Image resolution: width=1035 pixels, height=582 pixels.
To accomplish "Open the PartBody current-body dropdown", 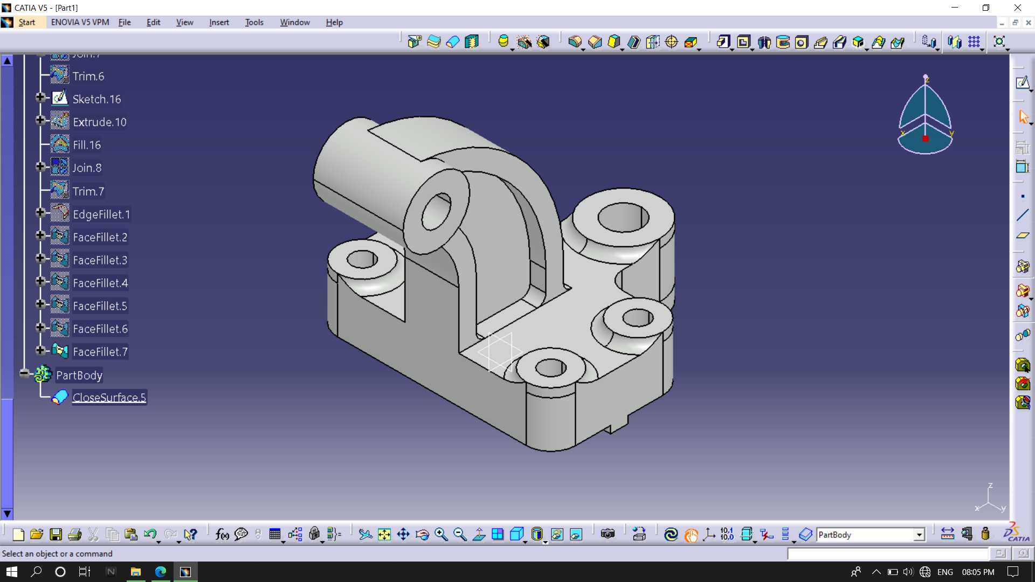I will pyautogui.click(x=919, y=535).
